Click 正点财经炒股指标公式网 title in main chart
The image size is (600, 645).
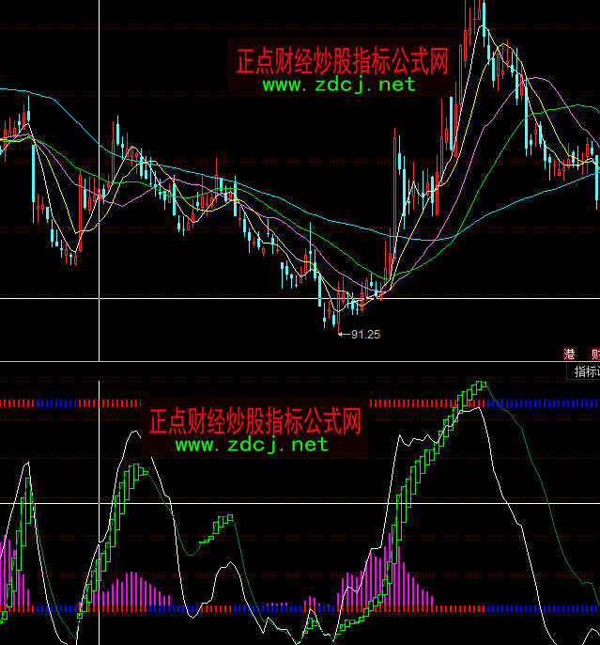[x=341, y=62]
